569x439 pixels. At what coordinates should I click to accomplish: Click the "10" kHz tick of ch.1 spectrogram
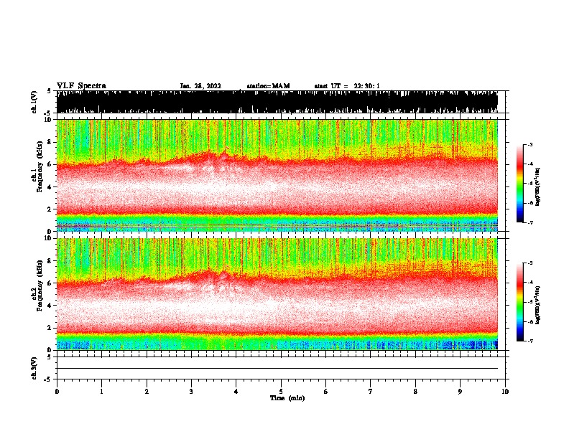(x=49, y=120)
